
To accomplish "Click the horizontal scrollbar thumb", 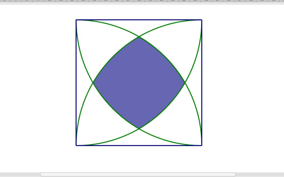I will (x=138, y=174).
